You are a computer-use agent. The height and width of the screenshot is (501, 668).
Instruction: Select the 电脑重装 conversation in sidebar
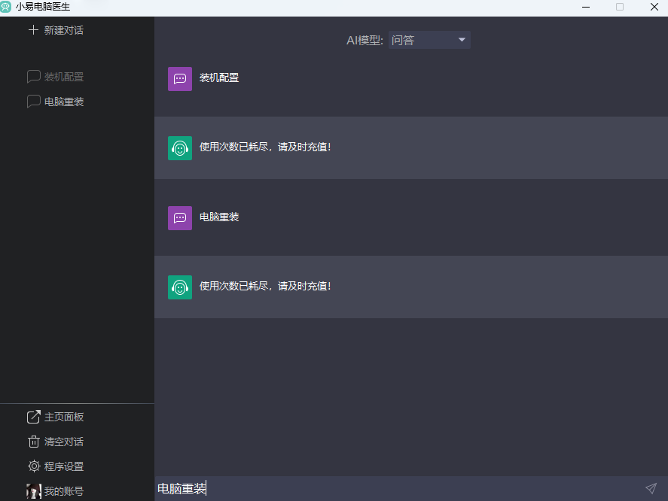click(x=63, y=102)
